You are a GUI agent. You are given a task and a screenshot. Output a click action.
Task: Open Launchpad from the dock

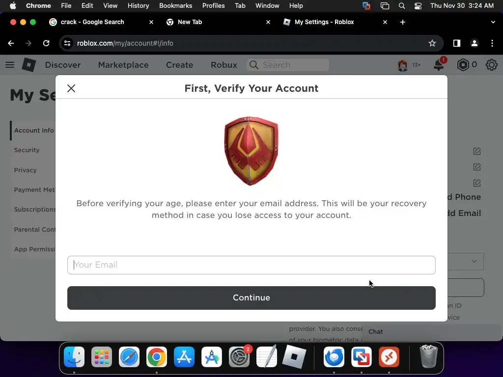[101, 357]
